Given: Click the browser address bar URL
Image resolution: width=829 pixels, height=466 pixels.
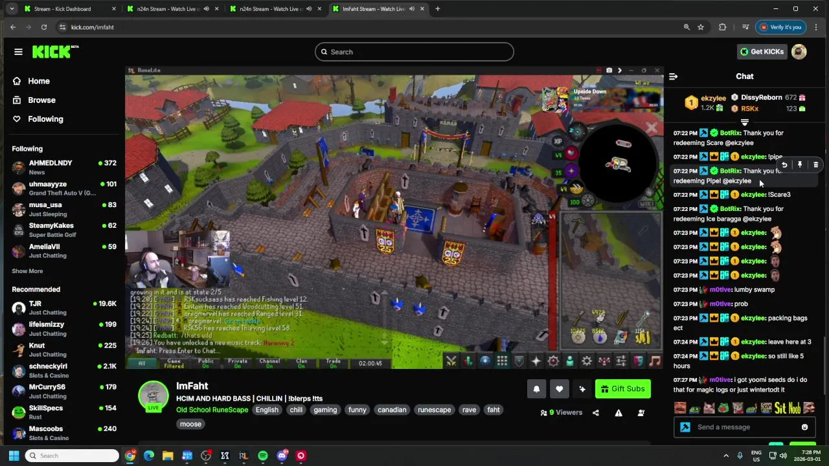Looking at the screenshot, I should click(x=92, y=27).
